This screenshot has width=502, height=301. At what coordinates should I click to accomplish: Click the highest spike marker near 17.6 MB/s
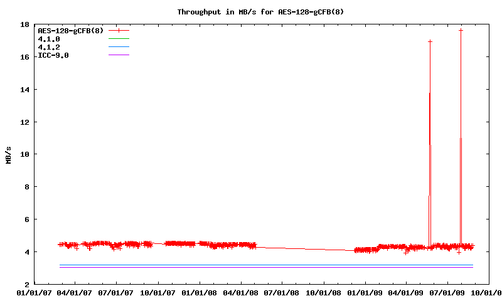click(x=461, y=30)
